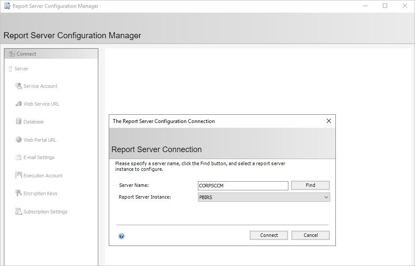This screenshot has height=266, width=415.
Task: Close the Report Server Configuration Connection dialog
Action: (x=329, y=121)
